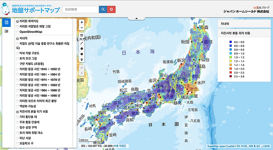Enable the 액상화 가능성 checkbox
This screenshot has width=273, height=150.
coord(17,106)
